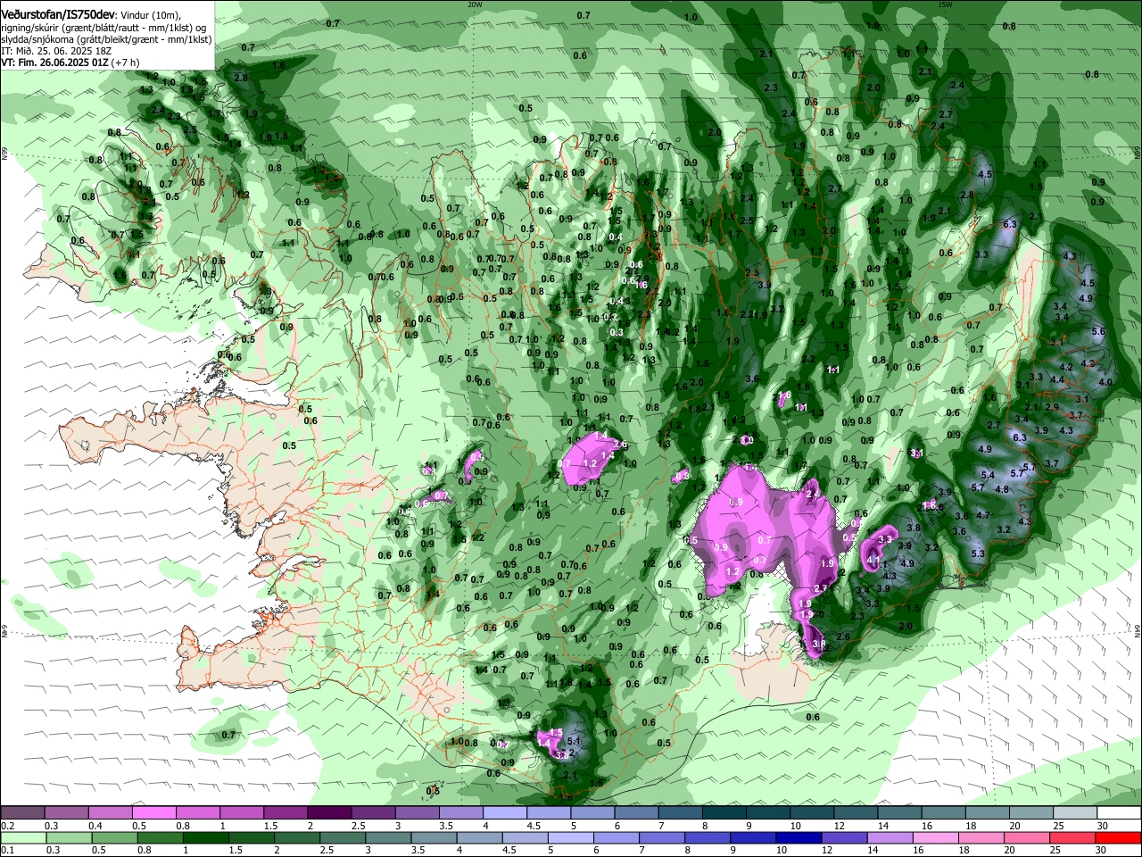
Task: Click the 5.1 precipitation value on the map
Action: click(574, 741)
